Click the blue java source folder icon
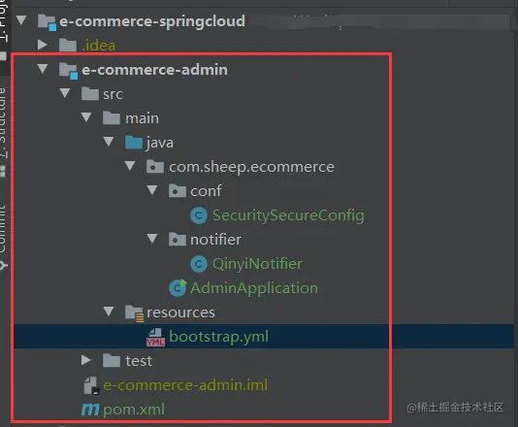 [x=134, y=143]
